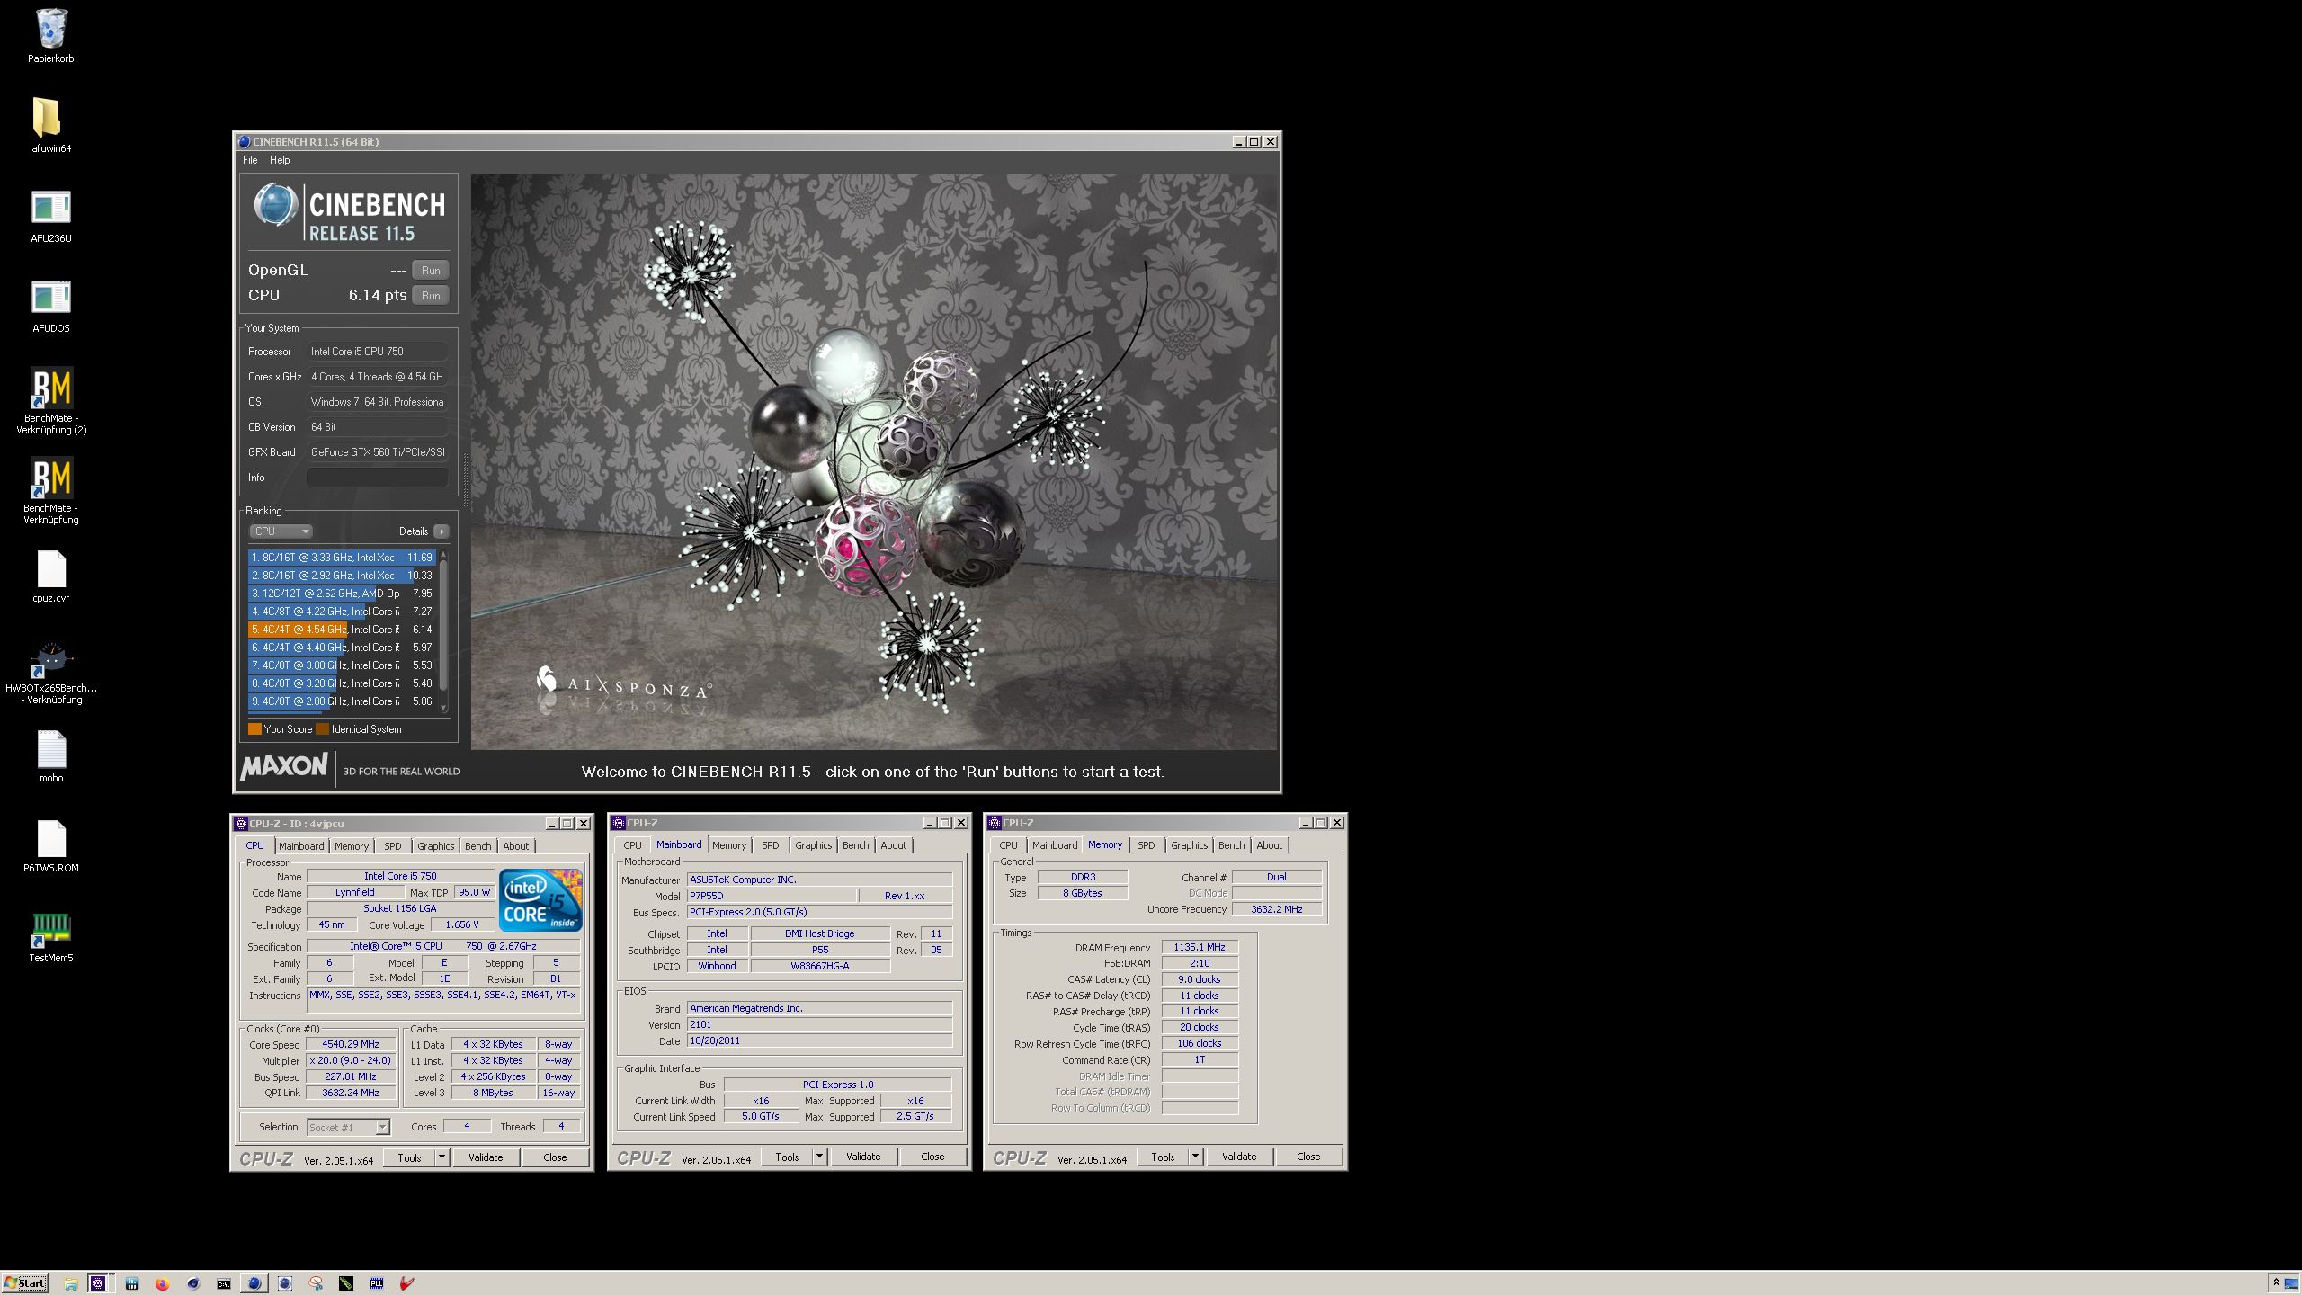Screen dimensions: 2302x1295
Task: Click the ranking list scroll down arrow
Action: [x=442, y=708]
